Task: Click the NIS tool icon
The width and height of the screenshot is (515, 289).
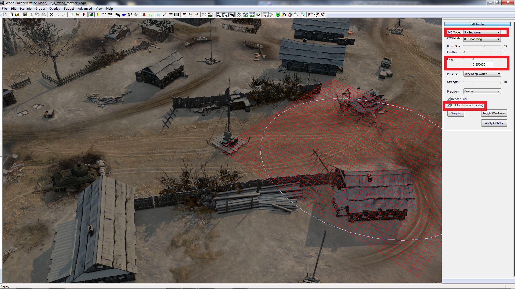Action: [130, 15]
